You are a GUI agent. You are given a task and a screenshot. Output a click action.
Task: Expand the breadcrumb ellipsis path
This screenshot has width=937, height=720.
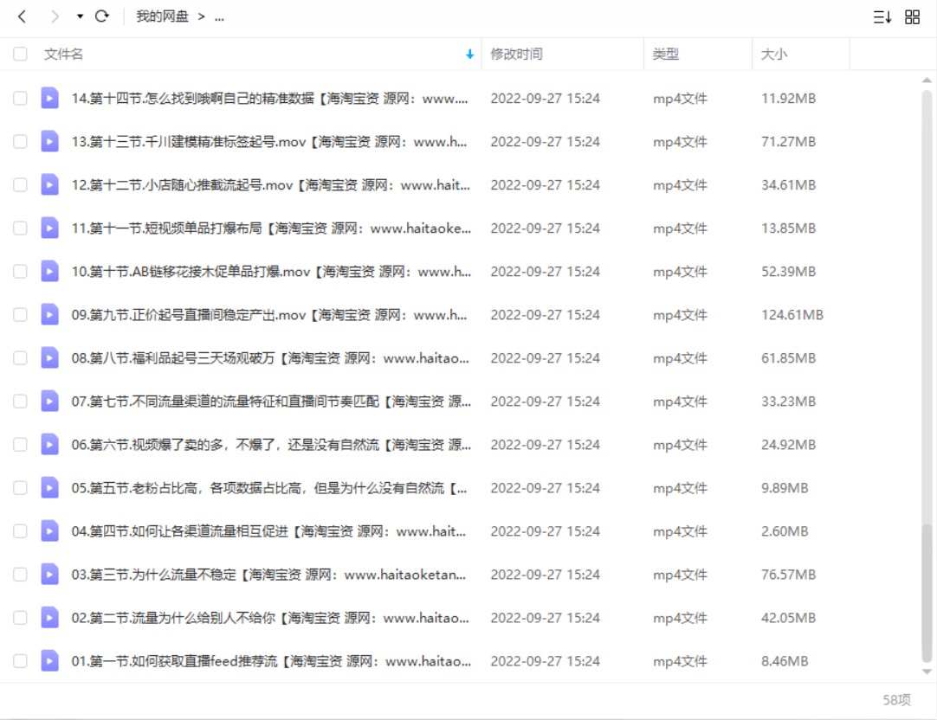219,17
